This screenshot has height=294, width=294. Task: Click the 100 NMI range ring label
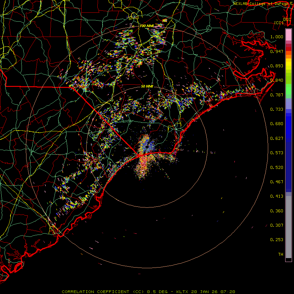coord(147,26)
